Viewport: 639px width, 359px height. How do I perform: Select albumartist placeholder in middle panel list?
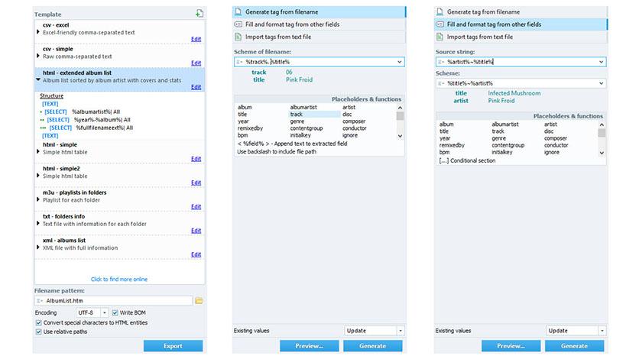click(303, 108)
